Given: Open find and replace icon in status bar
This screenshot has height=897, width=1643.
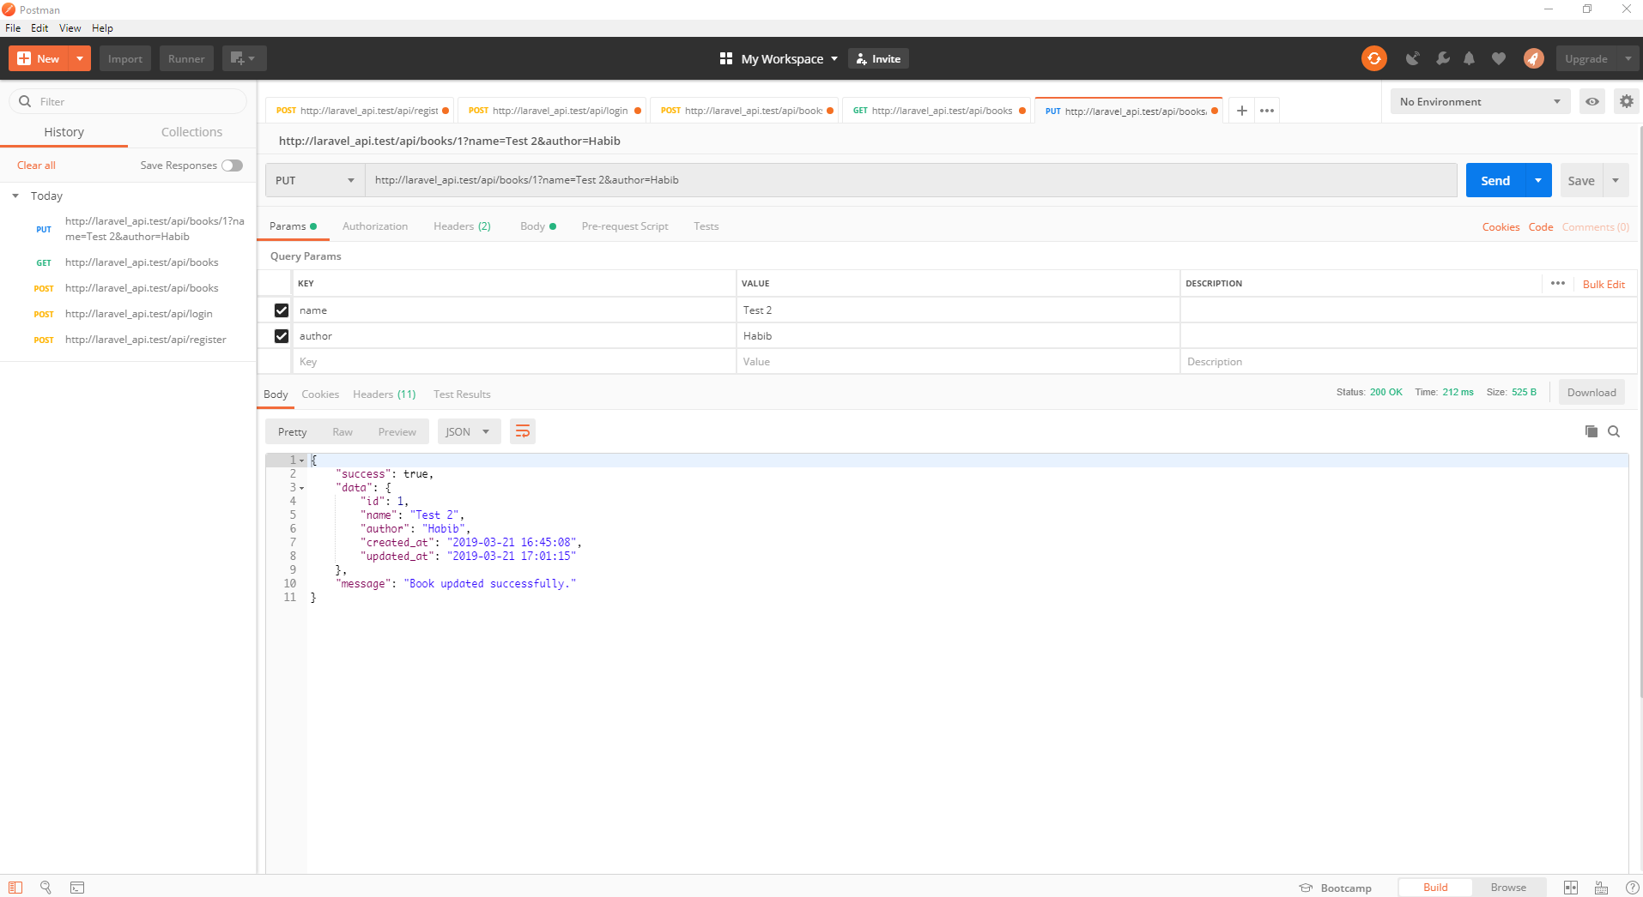Looking at the screenshot, I should coord(45,888).
